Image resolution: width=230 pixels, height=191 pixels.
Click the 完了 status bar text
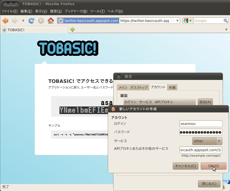(x=6, y=187)
